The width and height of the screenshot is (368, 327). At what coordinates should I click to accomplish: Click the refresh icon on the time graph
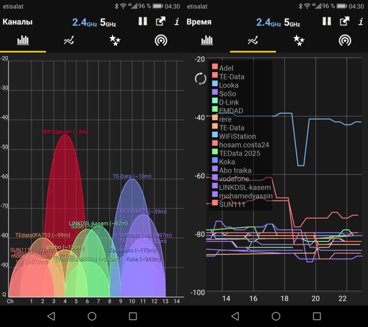(x=200, y=78)
